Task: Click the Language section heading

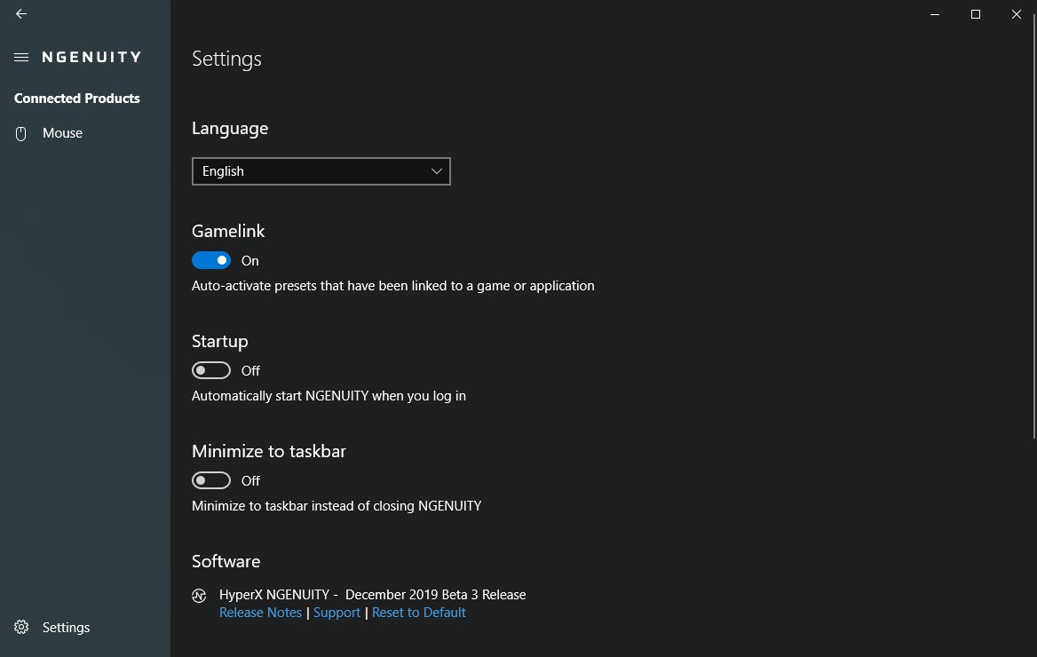Action: [229, 129]
